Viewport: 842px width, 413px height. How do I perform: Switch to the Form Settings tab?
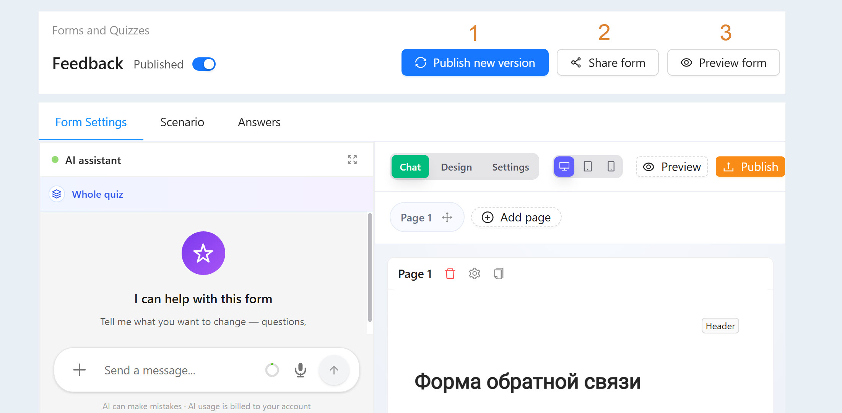91,122
